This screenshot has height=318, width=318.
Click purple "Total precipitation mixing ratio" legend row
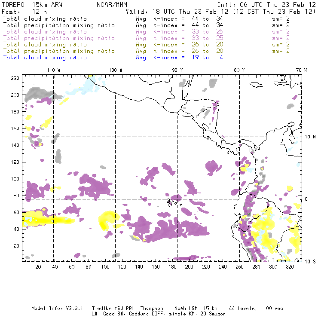(59, 38)
